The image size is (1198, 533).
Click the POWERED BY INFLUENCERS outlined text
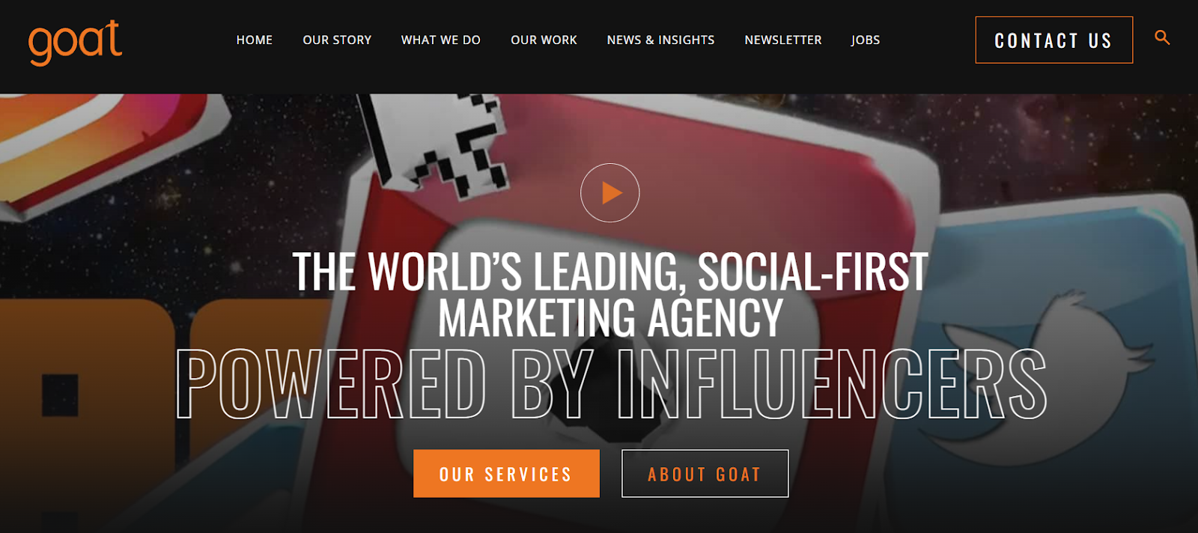point(611,384)
